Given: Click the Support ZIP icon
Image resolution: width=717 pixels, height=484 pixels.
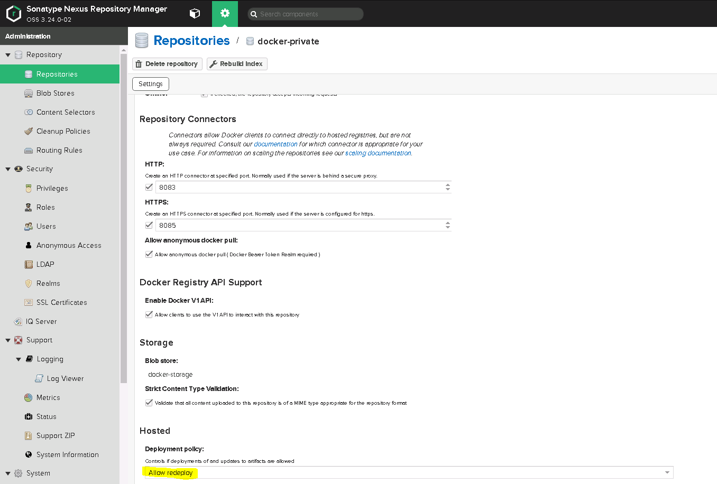Looking at the screenshot, I should (29, 435).
